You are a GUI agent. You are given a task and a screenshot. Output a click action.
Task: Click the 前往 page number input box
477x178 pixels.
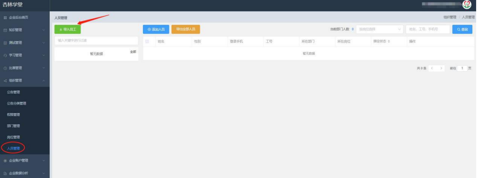coord(462,69)
